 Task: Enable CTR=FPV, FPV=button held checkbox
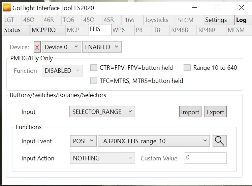tap(94, 68)
